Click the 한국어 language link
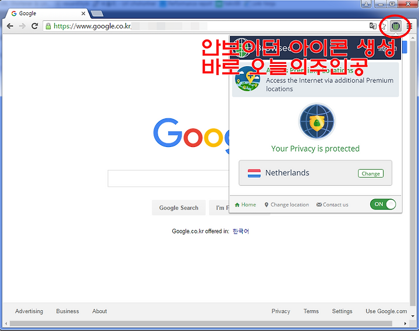Image resolution: width=419 pixels, height=331 pixels. (x=241, y=231)
